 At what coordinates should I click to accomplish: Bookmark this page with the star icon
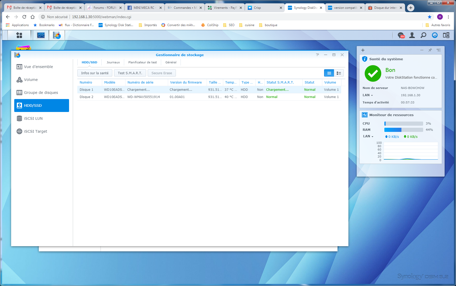coord(430,17)
